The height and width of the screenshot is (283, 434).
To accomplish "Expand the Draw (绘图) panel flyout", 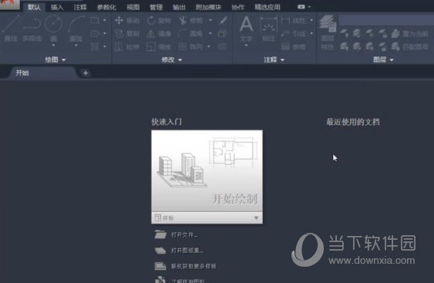I will click(56, 59).
